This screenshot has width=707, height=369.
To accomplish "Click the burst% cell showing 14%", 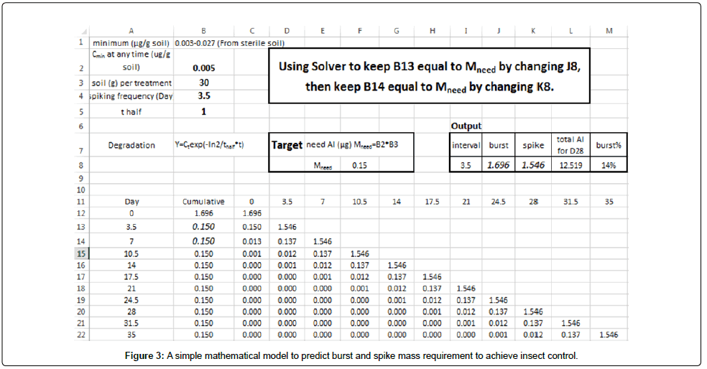I will point(608,165).
